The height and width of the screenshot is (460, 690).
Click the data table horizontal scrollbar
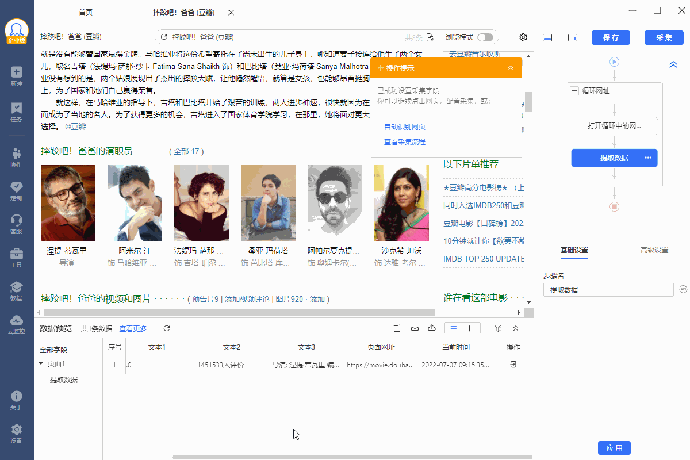point(352,457)
